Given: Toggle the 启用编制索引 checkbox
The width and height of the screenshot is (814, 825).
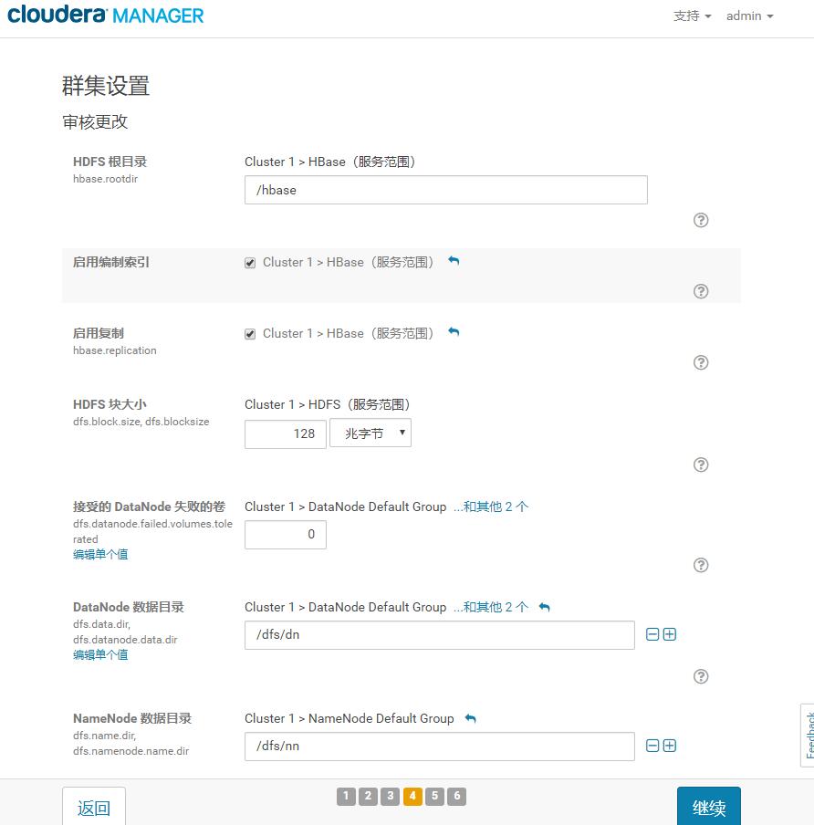Looking at the screenshot, I should [250, 263].
